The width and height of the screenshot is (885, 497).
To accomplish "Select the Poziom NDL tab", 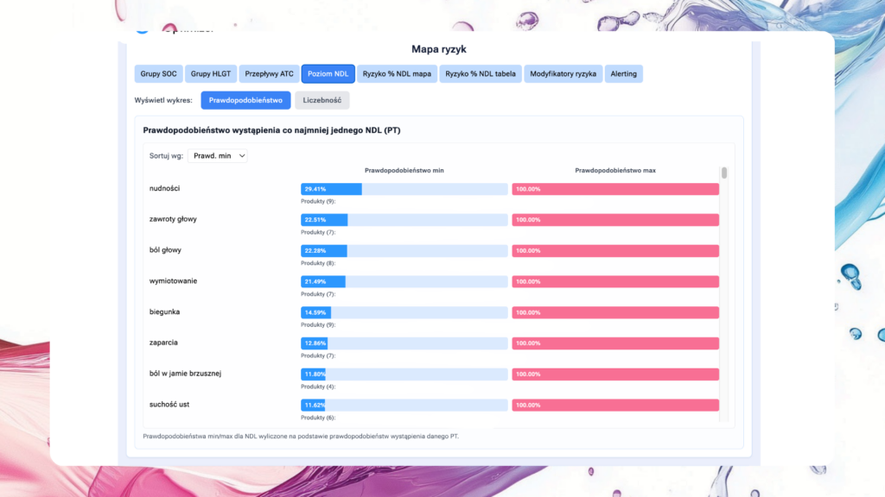I will (328, 74).
